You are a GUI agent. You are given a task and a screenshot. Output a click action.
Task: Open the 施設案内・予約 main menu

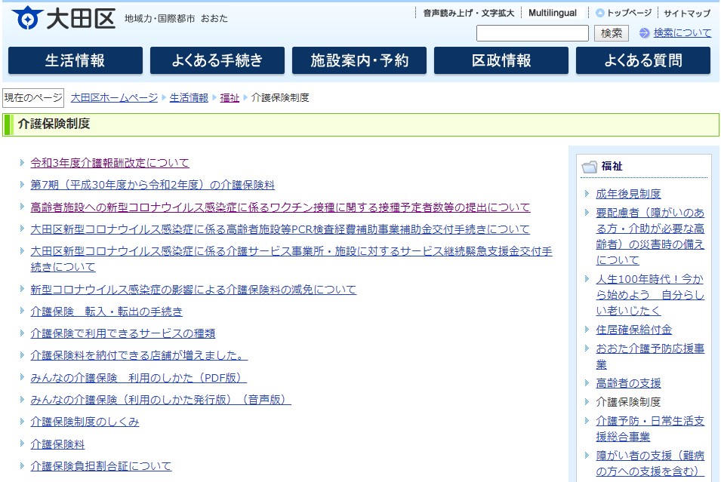point(359,60)
